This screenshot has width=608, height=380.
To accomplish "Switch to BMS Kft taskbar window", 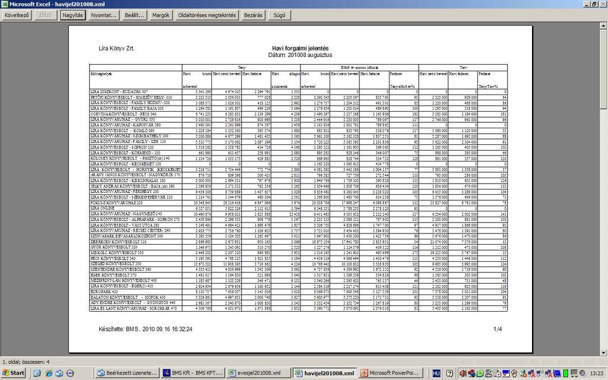I will tap(193, 373).
